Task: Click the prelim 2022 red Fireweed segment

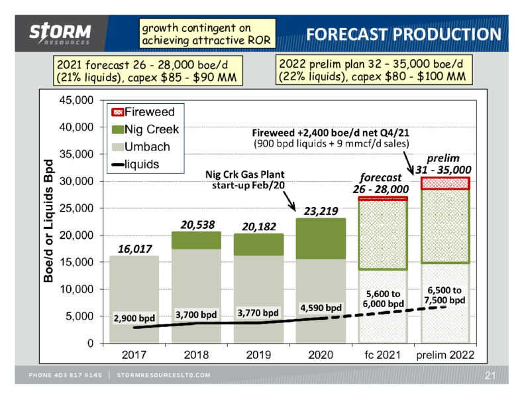Action: pos(445,183)
